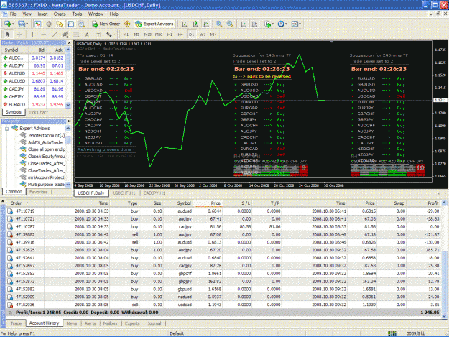Select order 47152936 usdcad row
This screenshot has width=449, height=337.
(x=223, y=305)
